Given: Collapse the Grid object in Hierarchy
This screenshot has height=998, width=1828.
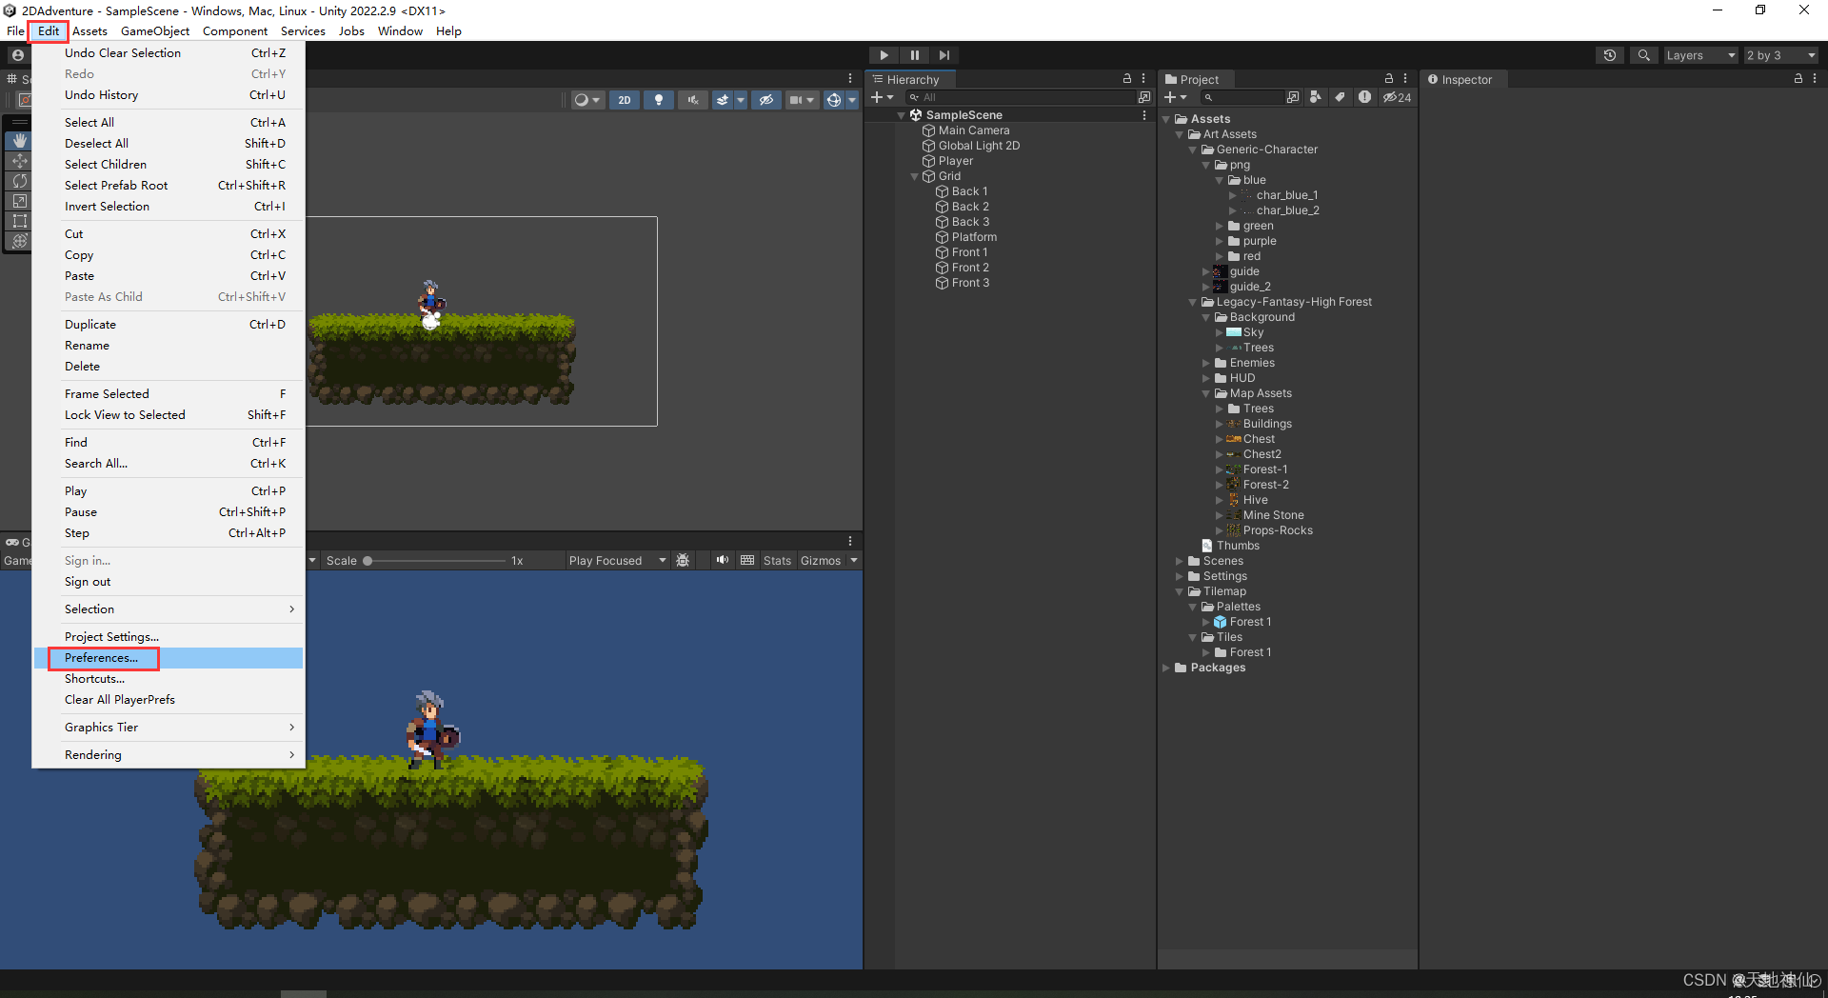Looking at the screenshot, I should pos(914,176).
